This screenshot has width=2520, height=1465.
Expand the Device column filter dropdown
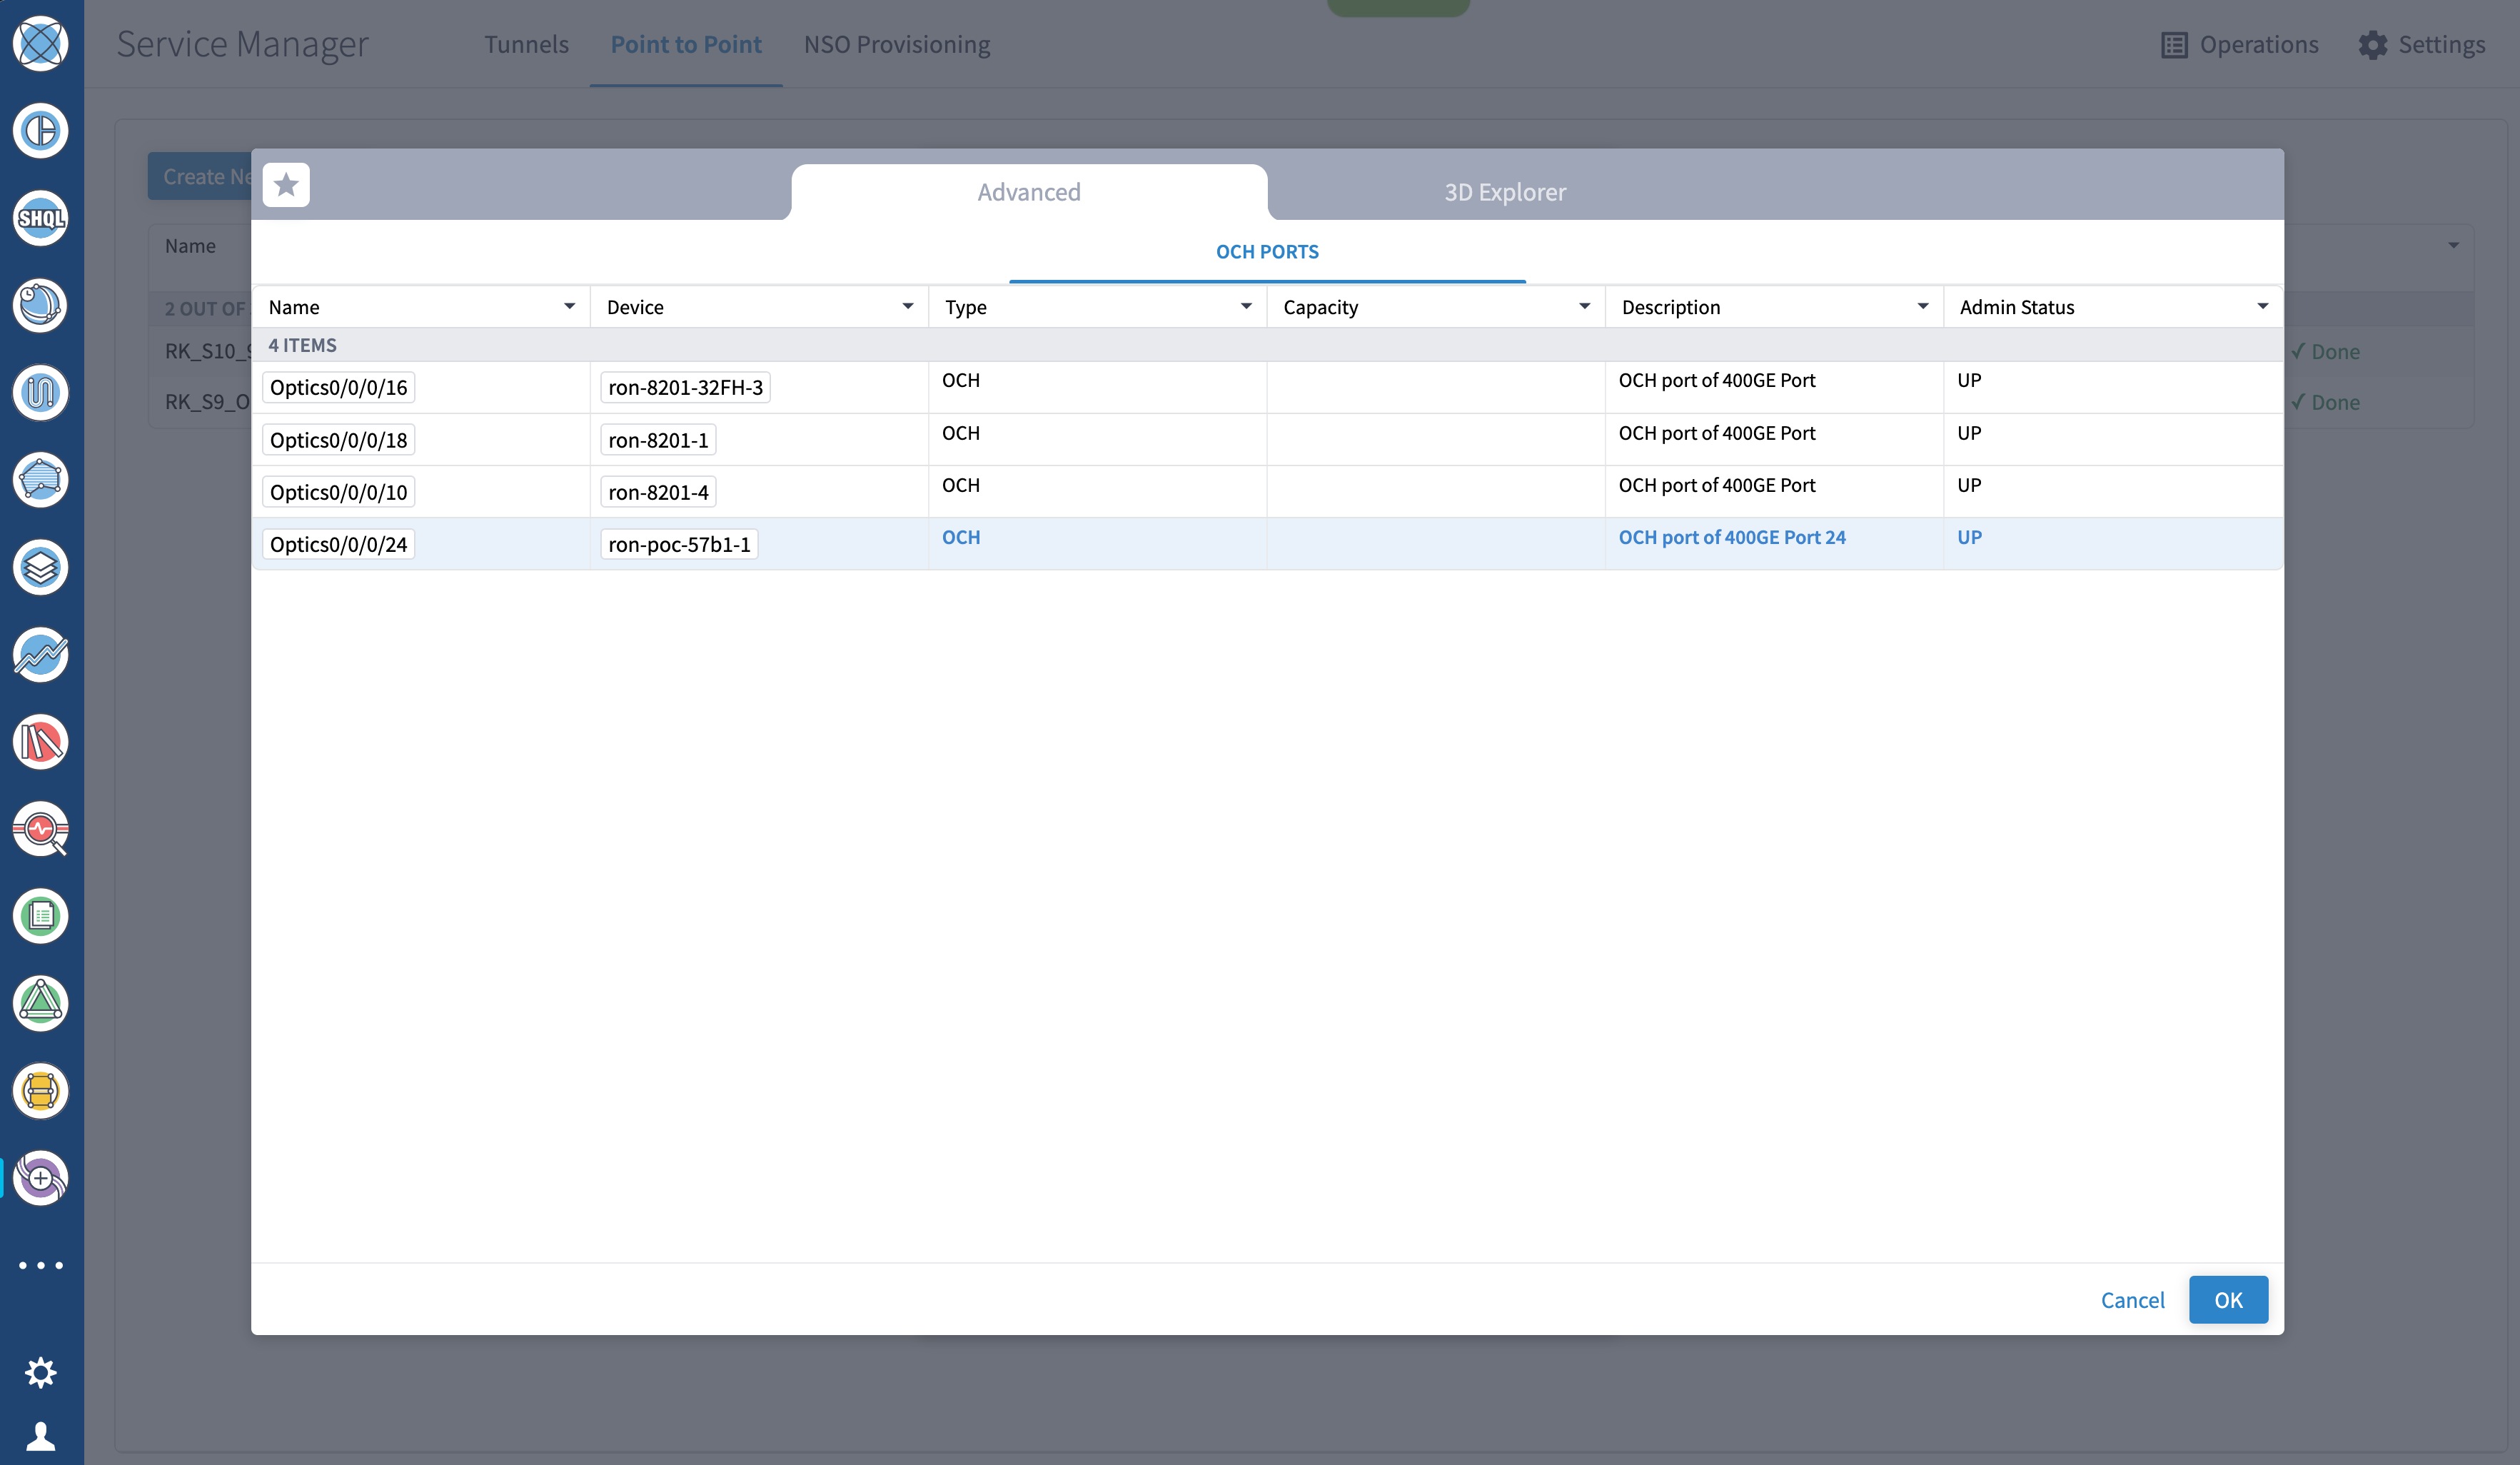pyautogui.click(x=907, y=306)
